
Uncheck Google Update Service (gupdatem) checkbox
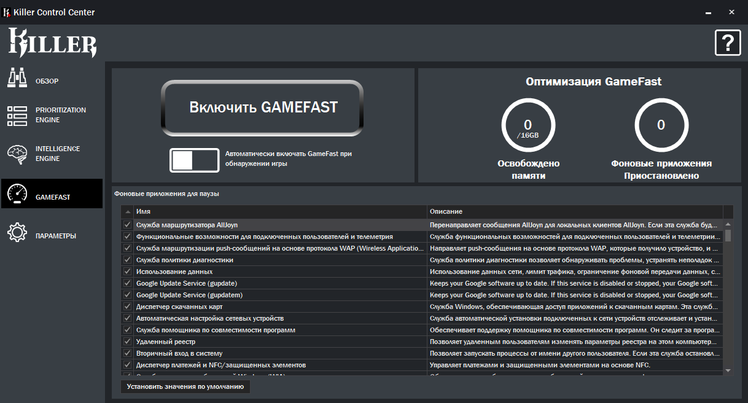[x=128, y=295]
